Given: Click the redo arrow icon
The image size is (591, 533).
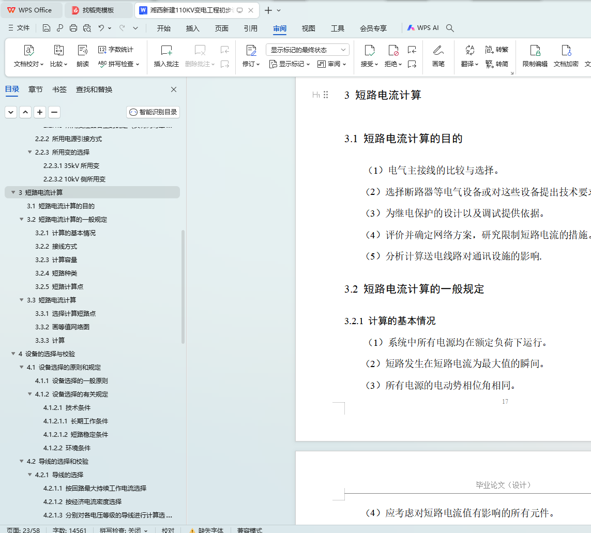Looking at the screenshot, I should [x=122, y=28].
